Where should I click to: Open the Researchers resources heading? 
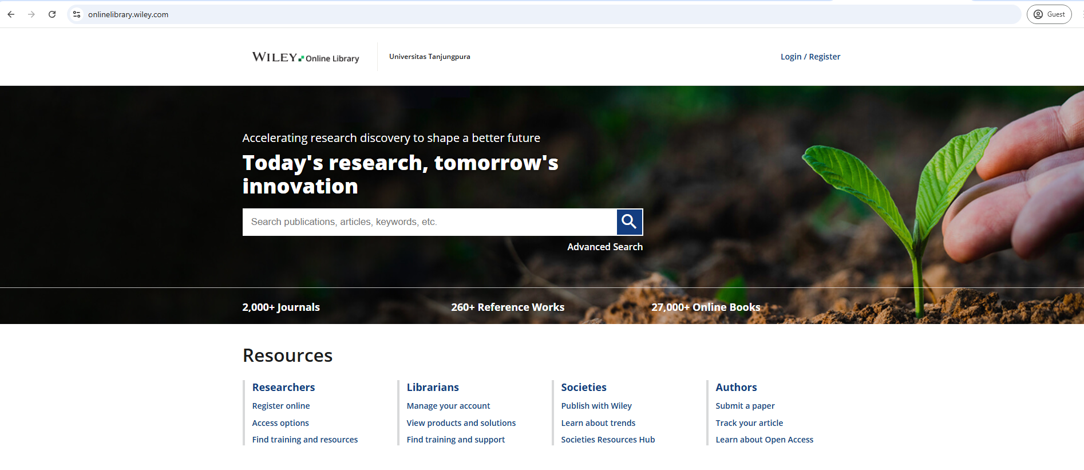pos(283,388)
